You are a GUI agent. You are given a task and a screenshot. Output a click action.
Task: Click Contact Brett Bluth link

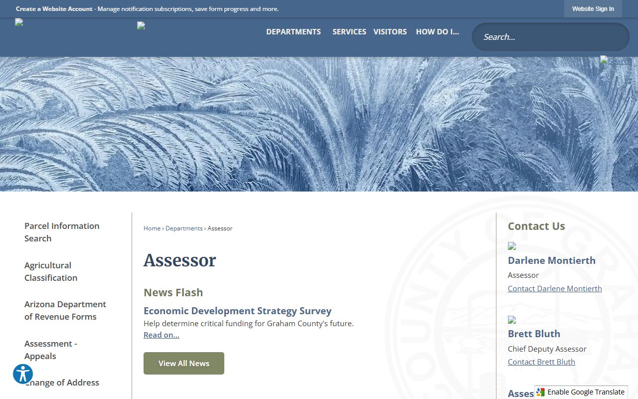click(x=541, y=362)
